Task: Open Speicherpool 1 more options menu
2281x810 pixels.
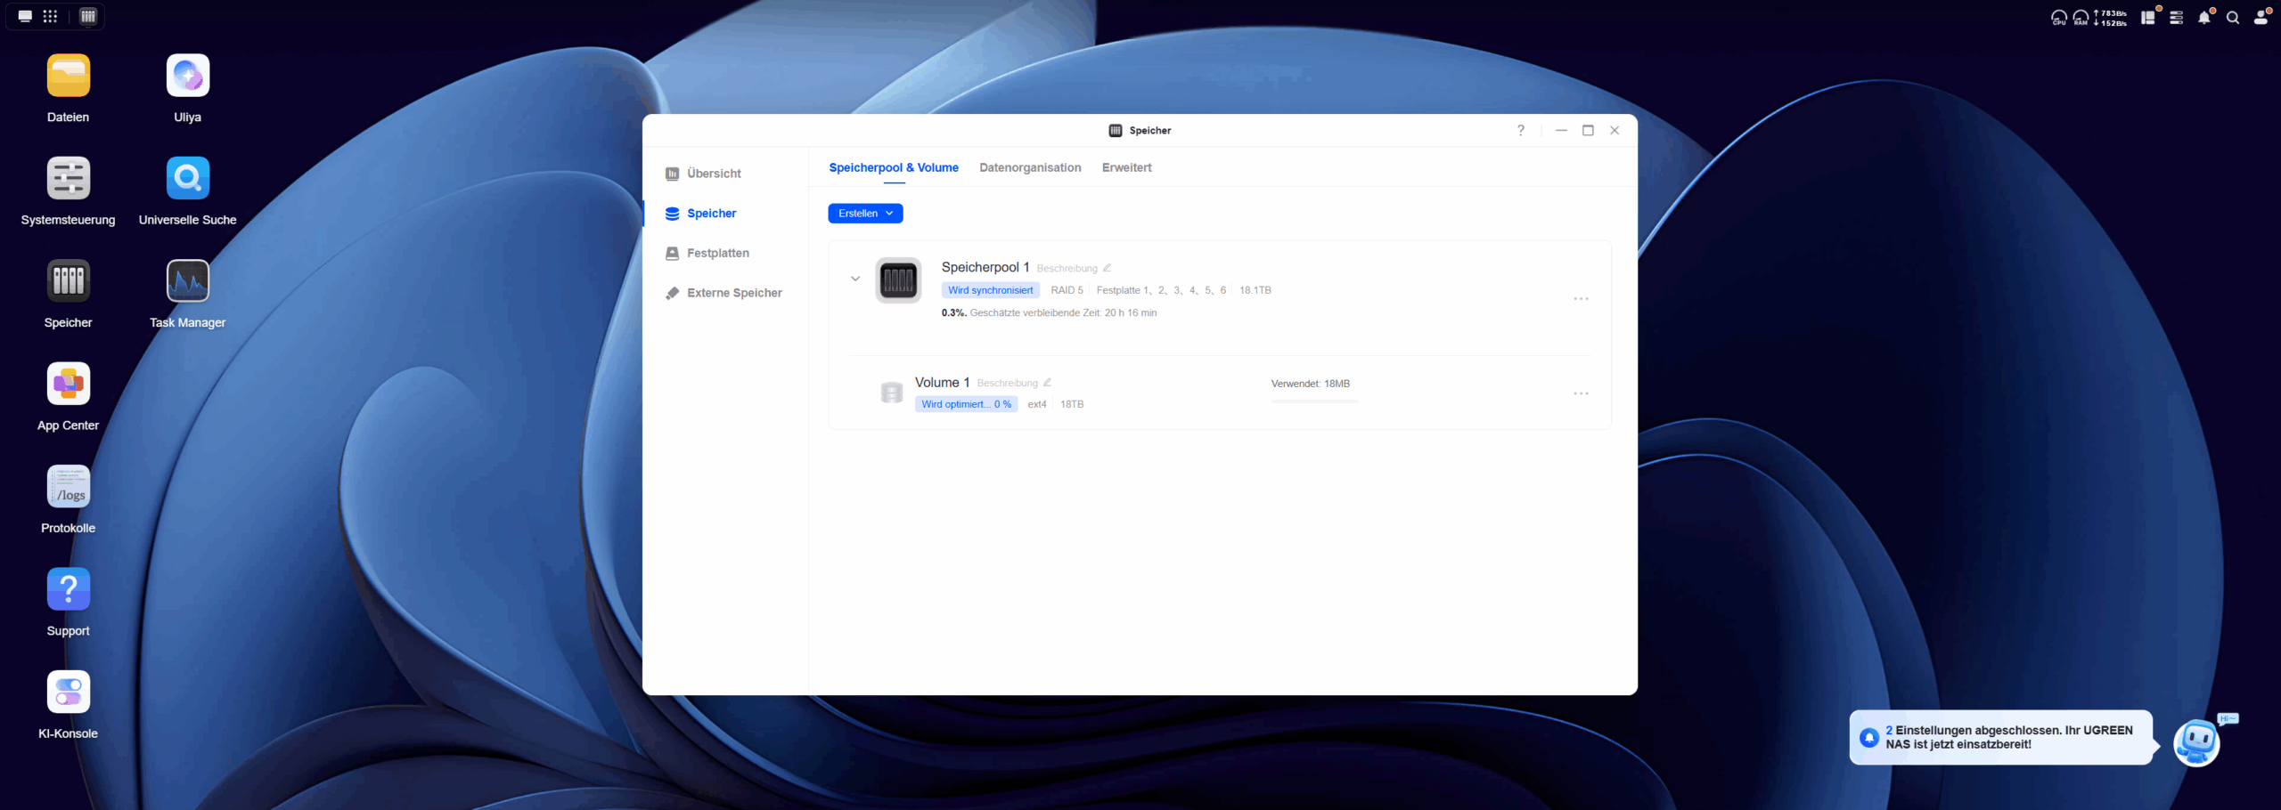Action: click(1581, 299)
